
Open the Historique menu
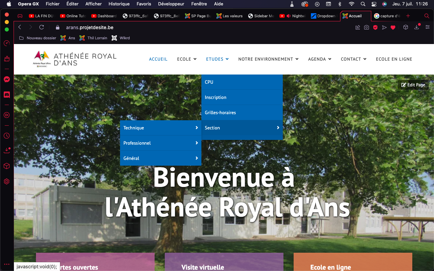point(119,4)
